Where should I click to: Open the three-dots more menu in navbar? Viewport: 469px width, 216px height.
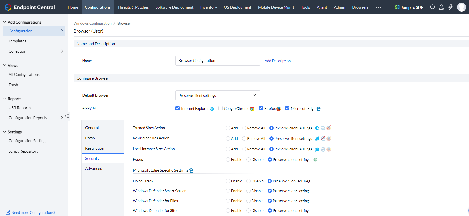click(379, 7)
